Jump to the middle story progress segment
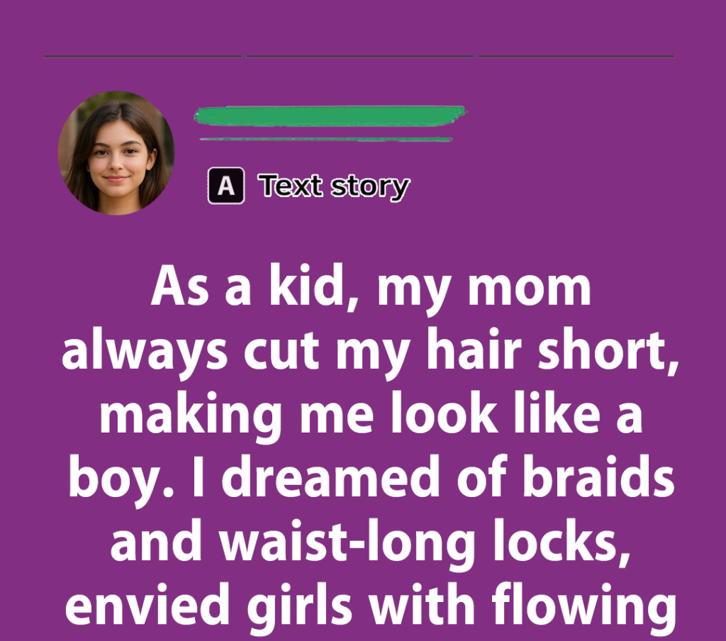 click(x=359, y=56)
